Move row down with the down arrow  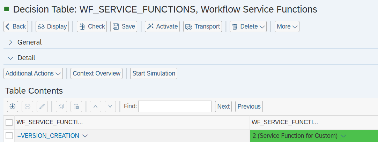(x=110, y=106)
